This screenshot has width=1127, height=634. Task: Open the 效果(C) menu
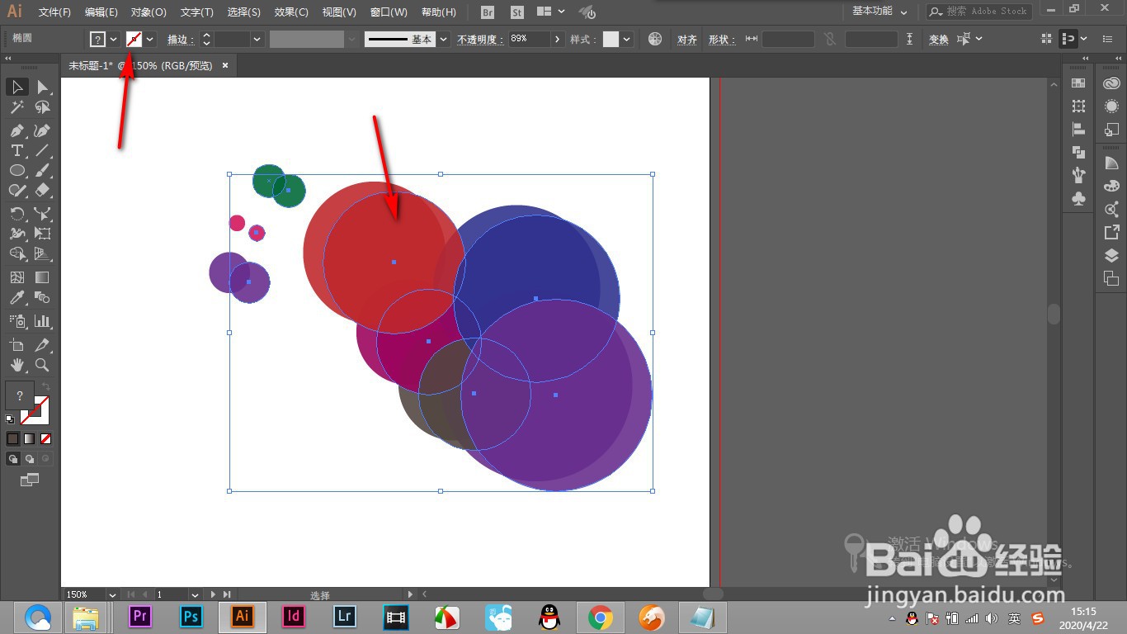291,12
